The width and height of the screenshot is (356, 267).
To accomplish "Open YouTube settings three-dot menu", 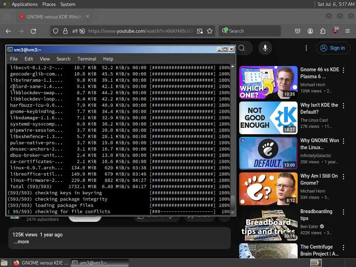I will pos(306,48).
